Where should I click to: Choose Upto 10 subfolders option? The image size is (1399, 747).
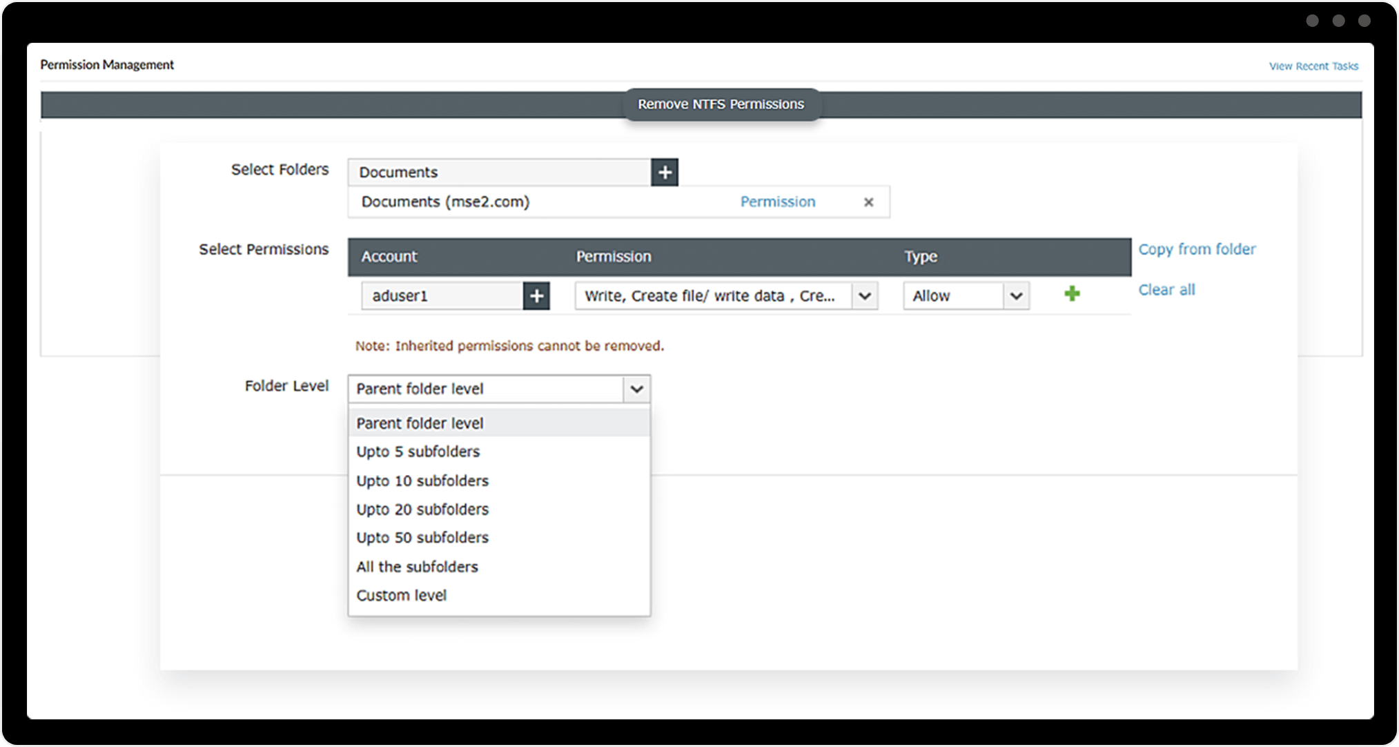[x=422, y=481]
